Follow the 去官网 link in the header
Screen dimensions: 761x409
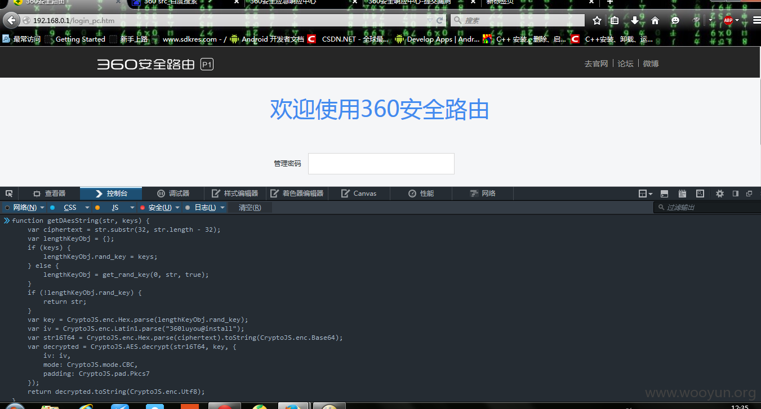pyautogui.click(x=596, y=64)
